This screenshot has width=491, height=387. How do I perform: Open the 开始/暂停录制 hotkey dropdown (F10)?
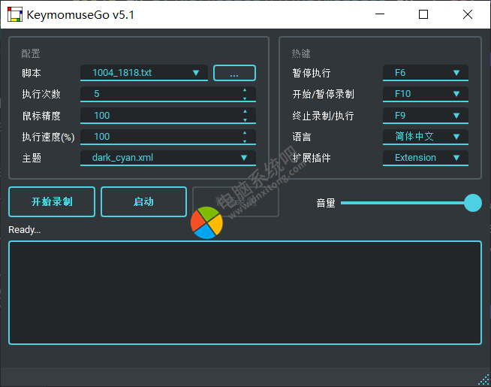(x=426, y=94)
